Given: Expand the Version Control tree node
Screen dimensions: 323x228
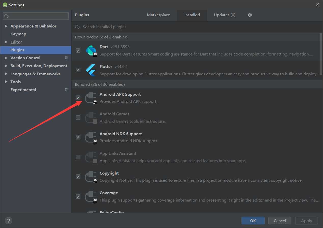Looking at the screenshot, I should [x=6, y=58].
